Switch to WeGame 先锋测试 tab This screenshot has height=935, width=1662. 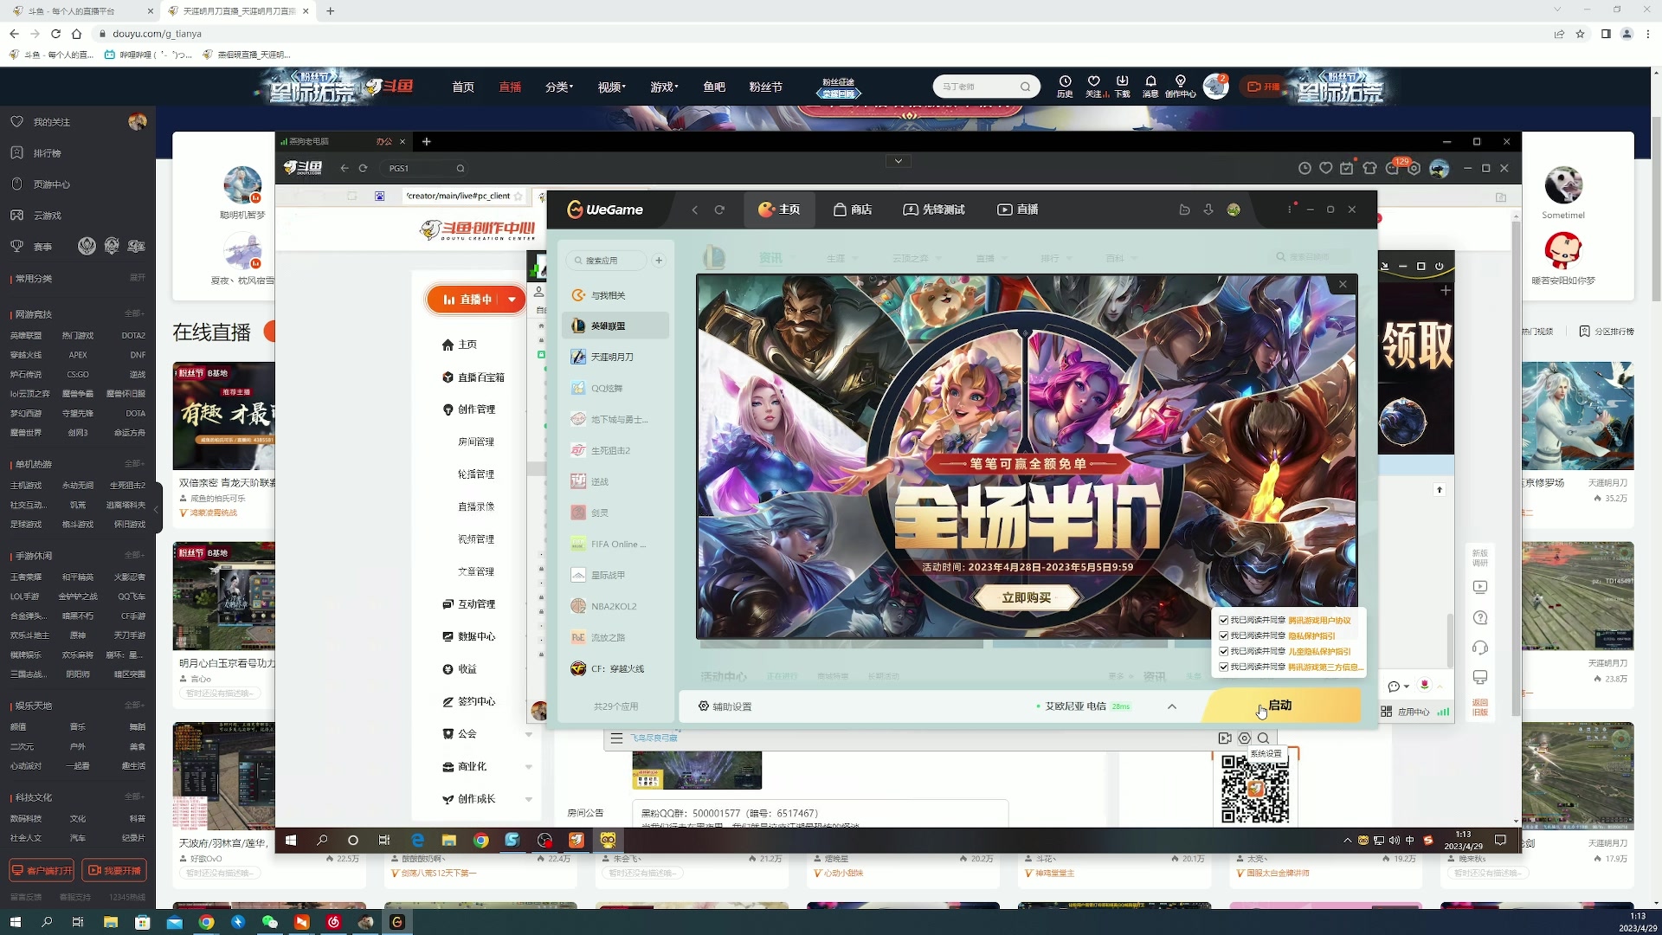[x=934, y=210]
